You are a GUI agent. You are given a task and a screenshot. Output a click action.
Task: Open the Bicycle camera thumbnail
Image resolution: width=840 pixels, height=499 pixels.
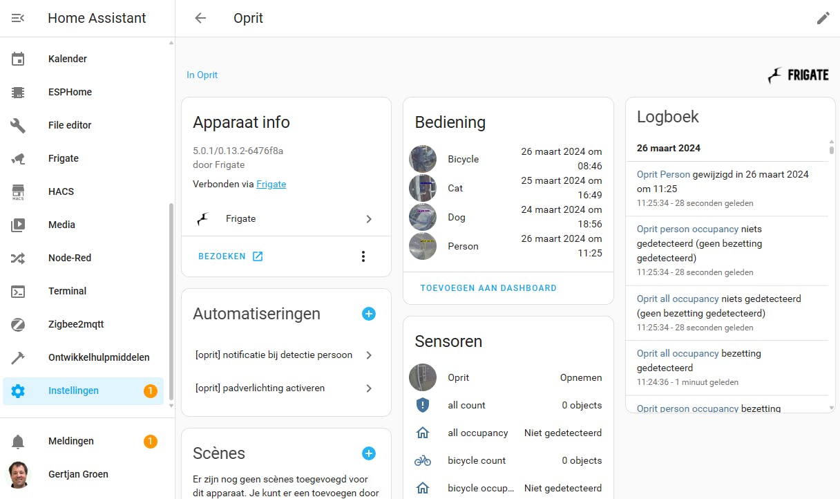tap(423, 159)
